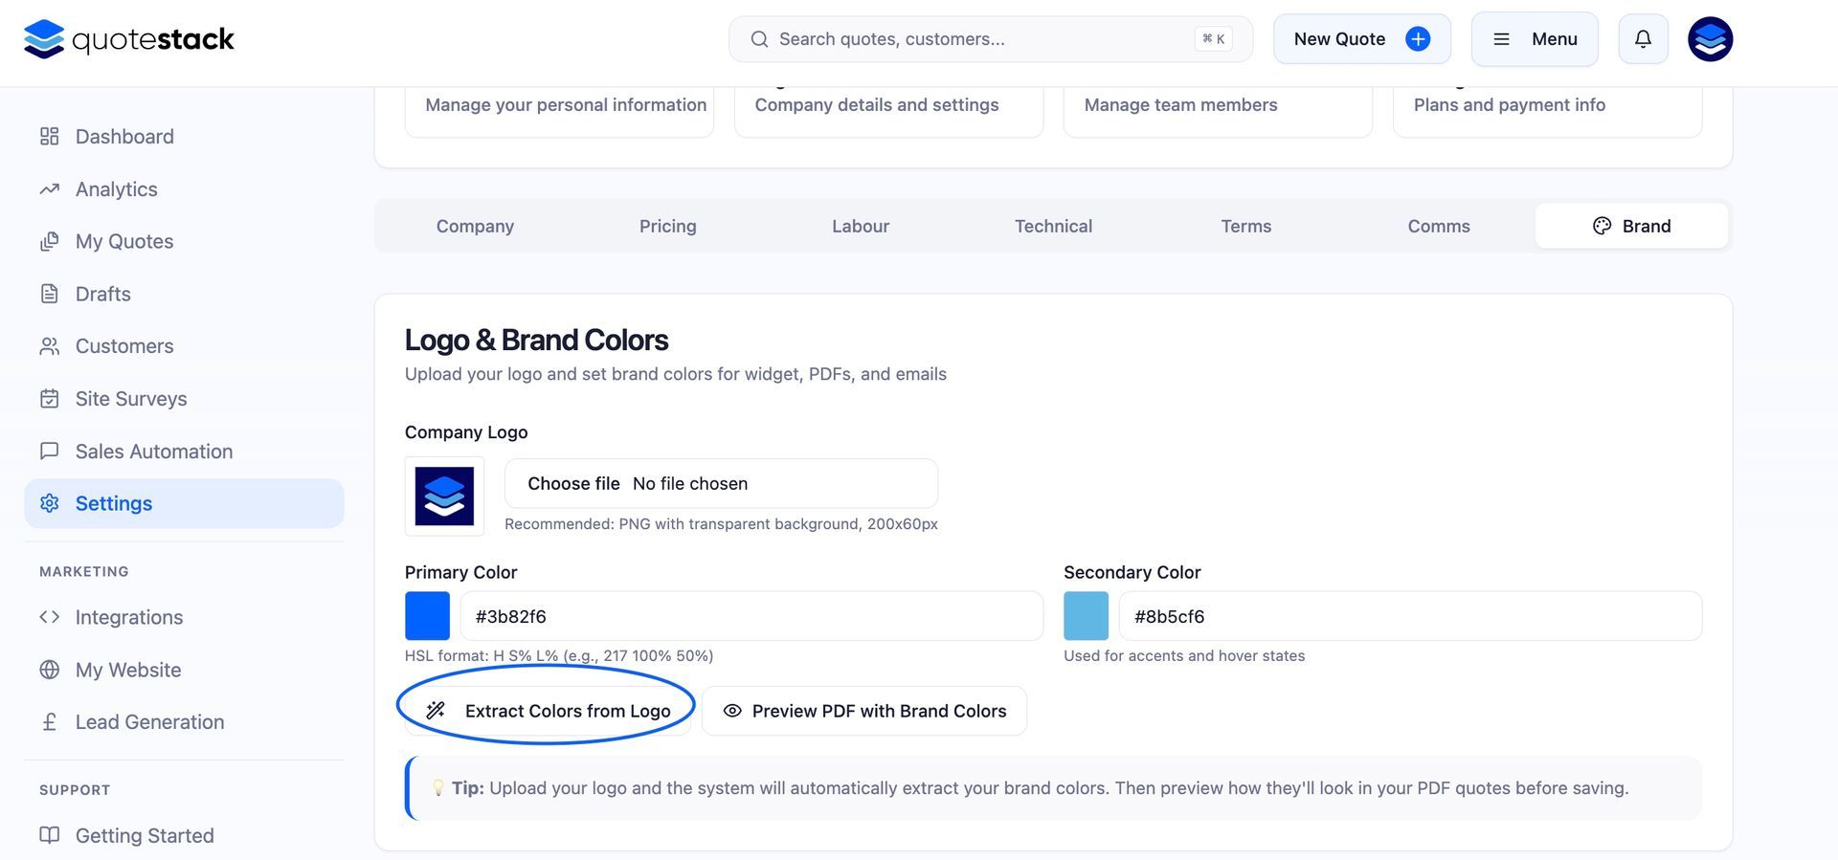Open Lead Generation page
1838x860 pixels.
pyautogui.click(x=149, y=722)
